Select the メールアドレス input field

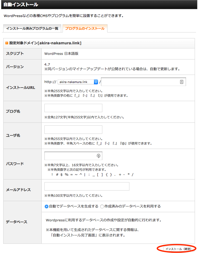87,186
